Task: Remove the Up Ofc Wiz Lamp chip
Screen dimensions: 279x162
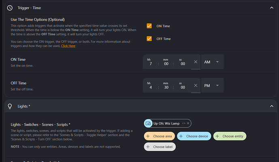Action: pos(188,123)
